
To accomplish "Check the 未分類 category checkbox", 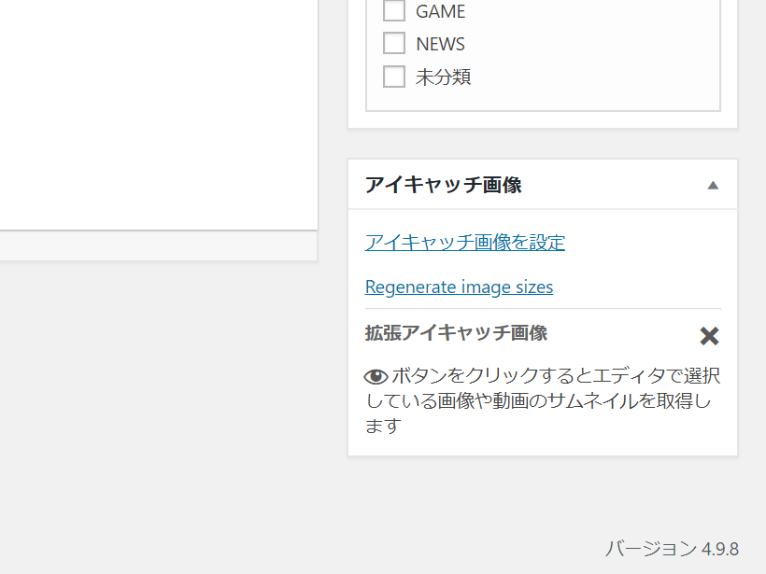I will pos(394,77).
